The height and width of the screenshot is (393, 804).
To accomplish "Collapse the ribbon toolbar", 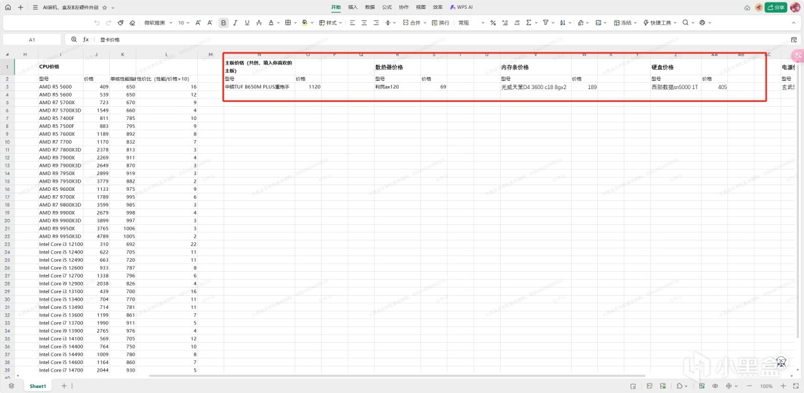I will 793,23.
